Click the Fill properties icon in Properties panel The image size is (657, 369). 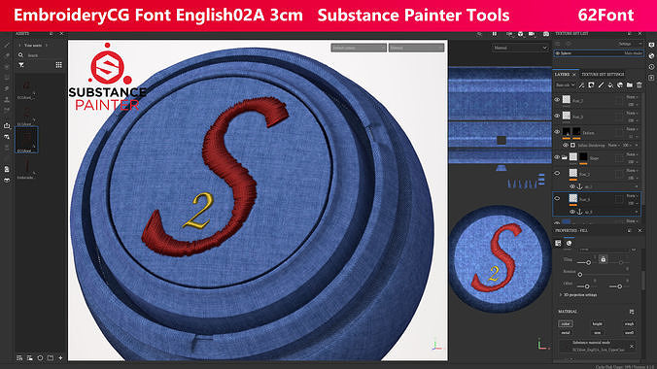pos(558,244)
